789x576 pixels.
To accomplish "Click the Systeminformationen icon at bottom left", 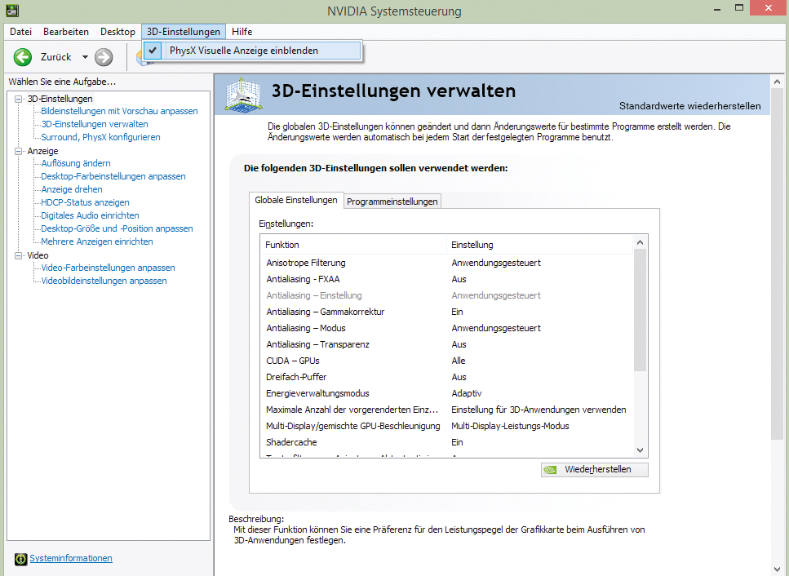I will [20, 559].
